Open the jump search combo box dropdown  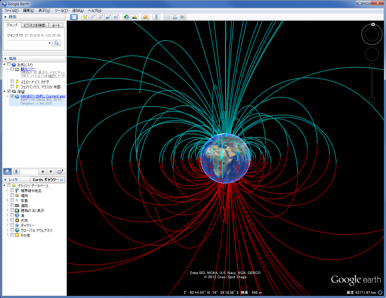49,43
